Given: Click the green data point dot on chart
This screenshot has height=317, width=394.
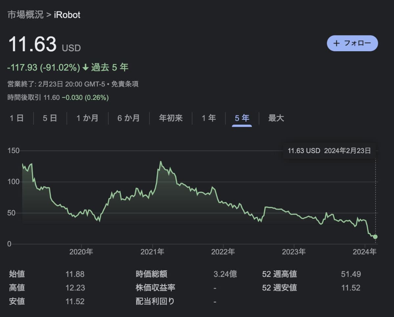Looking at the screenshot, I should tap(375, 237).
